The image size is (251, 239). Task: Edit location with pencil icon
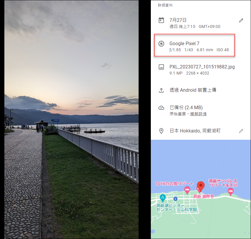click(x=241, y=131)
